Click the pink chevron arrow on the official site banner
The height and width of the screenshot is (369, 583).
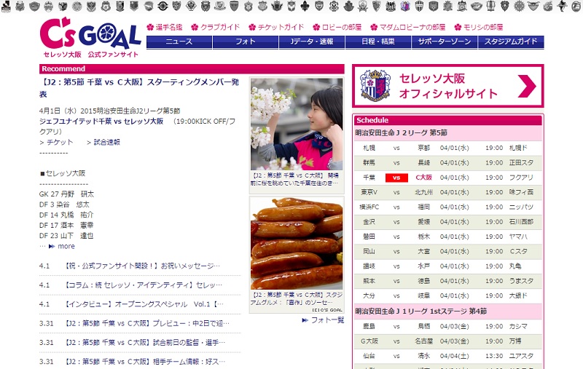pos(526,86)
